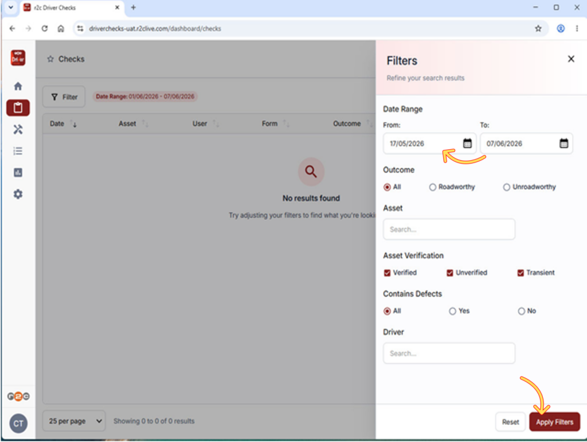Select the r2c Driver Checks browser tab
This screenshot has height=442, width=587.
(x=71, y=7)
